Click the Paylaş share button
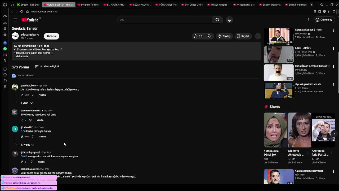 pyautogui.click(x=224, y=36)
